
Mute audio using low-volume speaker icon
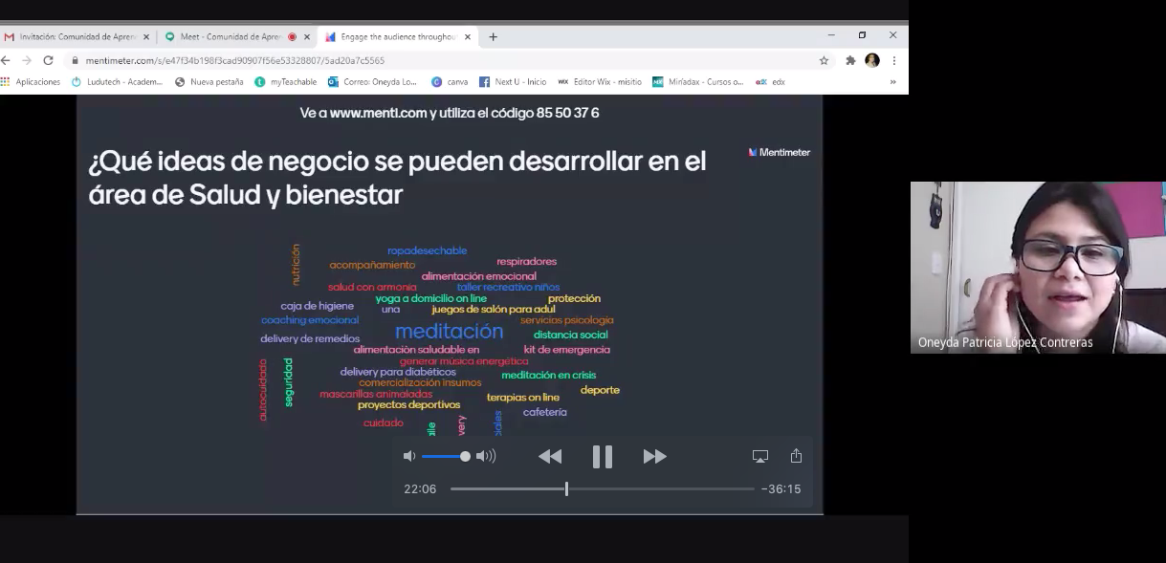(409, 457)
